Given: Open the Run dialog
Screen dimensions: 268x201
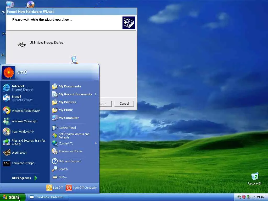Looking at the screenshot, I should [x=75, y=177].
